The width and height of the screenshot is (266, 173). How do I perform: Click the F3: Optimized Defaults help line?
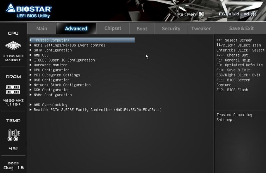(x=239, y=65)
